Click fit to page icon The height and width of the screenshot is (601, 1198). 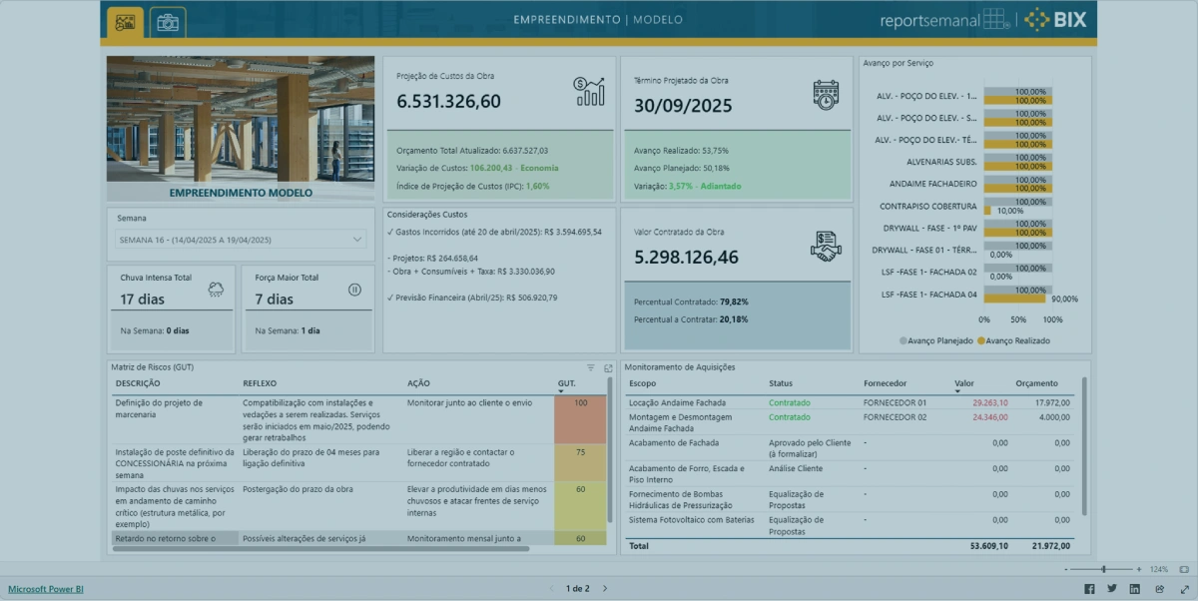1184,569
